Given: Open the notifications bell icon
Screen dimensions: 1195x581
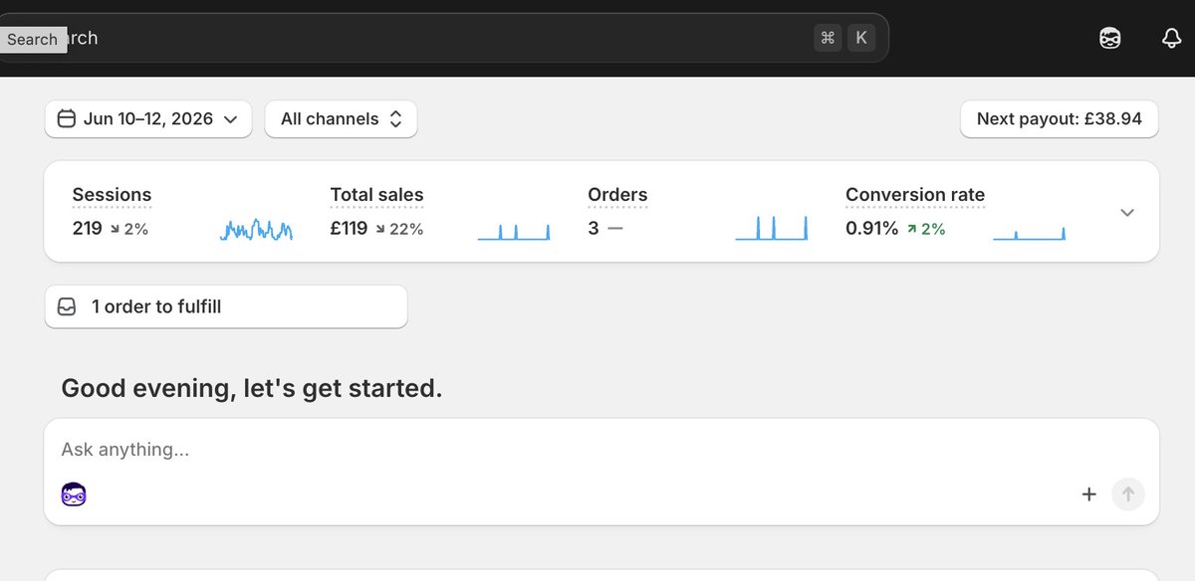Looking at the screenshot, I should click(x=1171, y=38).
